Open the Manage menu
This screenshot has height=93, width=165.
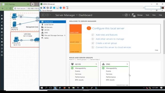[x=140, y=15]
